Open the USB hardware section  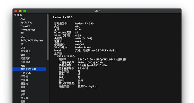[x=23, y=48]
